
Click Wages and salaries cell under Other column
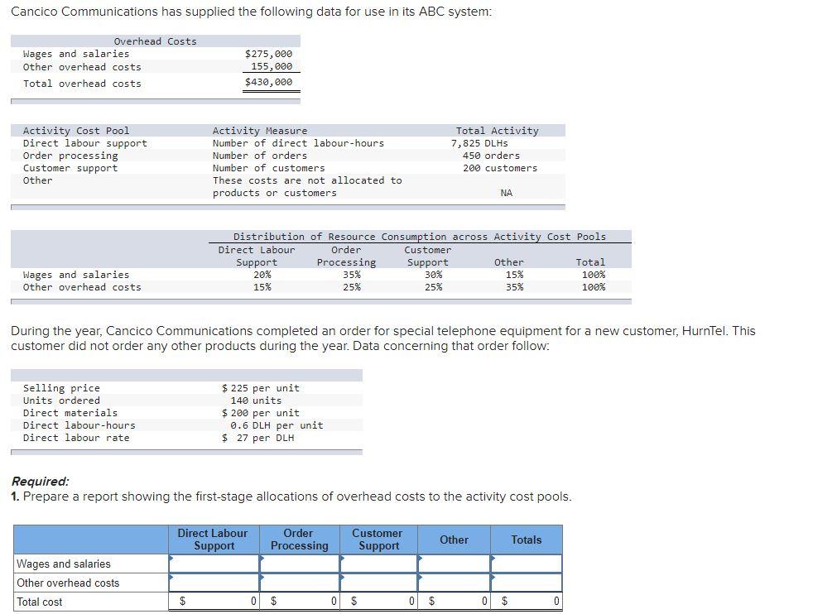tap(454, 564)
